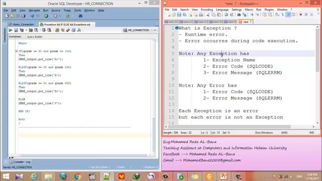The width and height of the screenshot is (322, 181).
Task: Click Cut scissors icon in Notepad++ toolbar
Action: (208, 15)
